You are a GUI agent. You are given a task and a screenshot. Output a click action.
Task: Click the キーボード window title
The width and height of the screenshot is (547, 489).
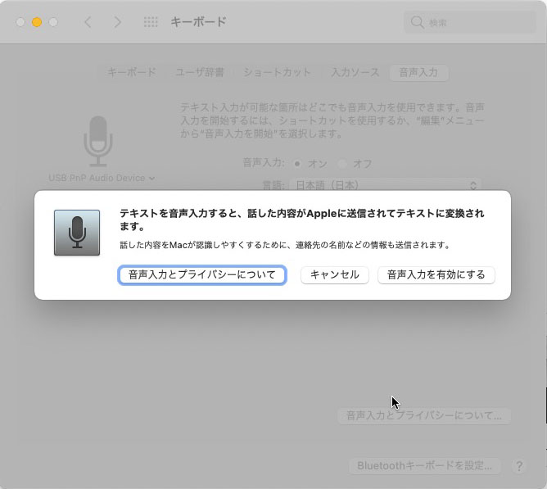198,22
